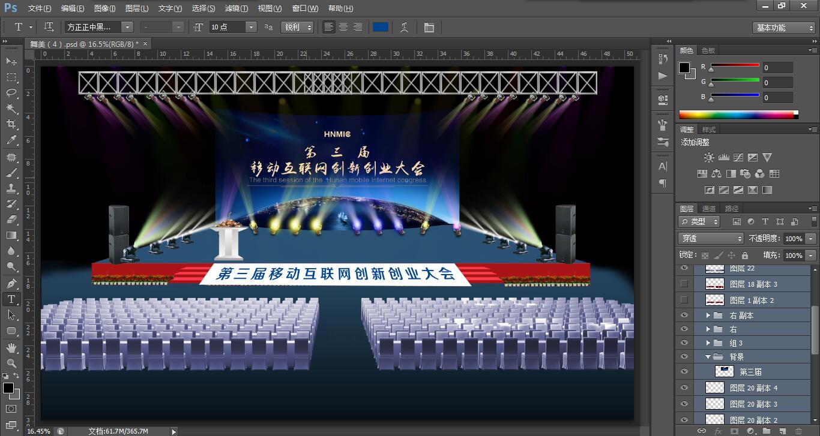Select the Eyedropper tool

point(11,140)
